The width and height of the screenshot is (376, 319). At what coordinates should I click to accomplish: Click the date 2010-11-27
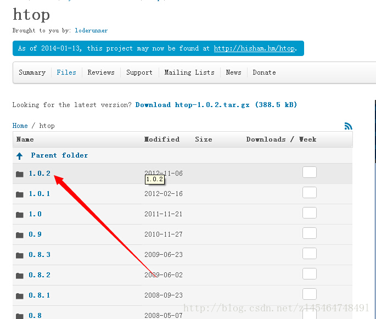pos(164,234)
